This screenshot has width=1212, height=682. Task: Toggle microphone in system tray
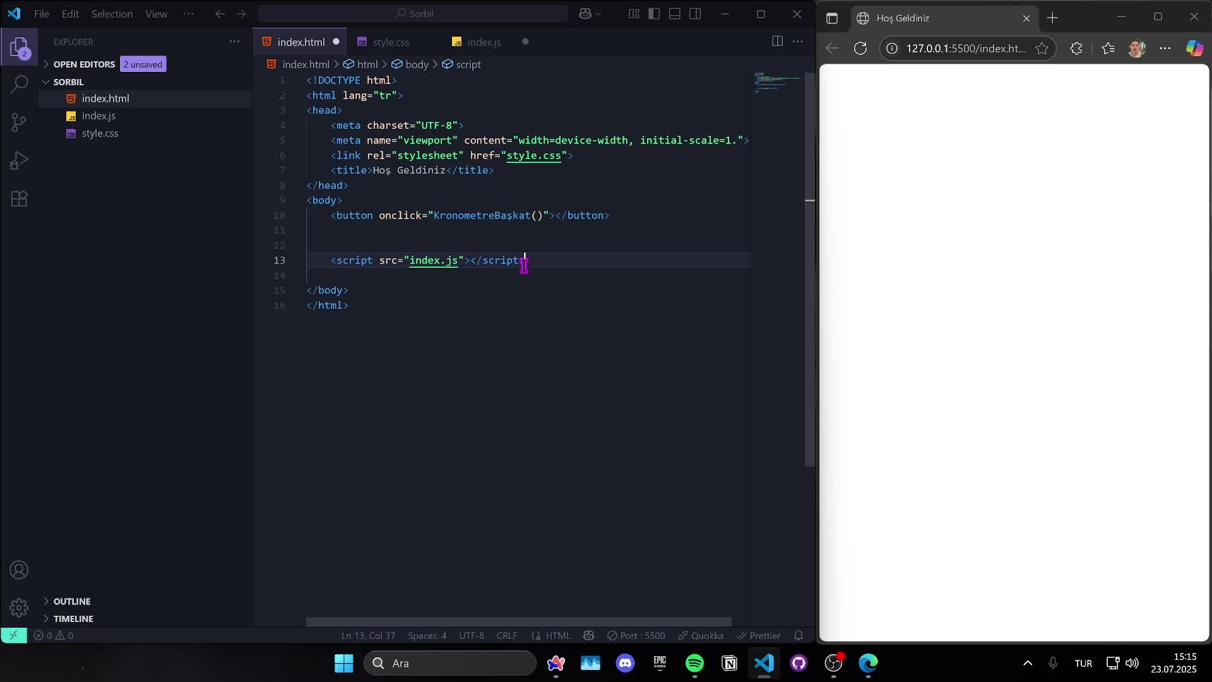pyautogui.click(x=1053, y=663)
